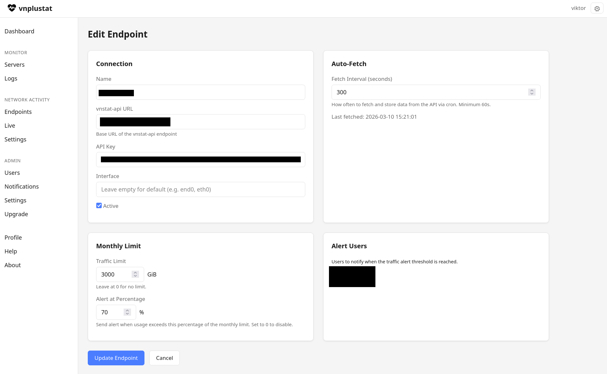Open Users under Admin section

[12, 173]
